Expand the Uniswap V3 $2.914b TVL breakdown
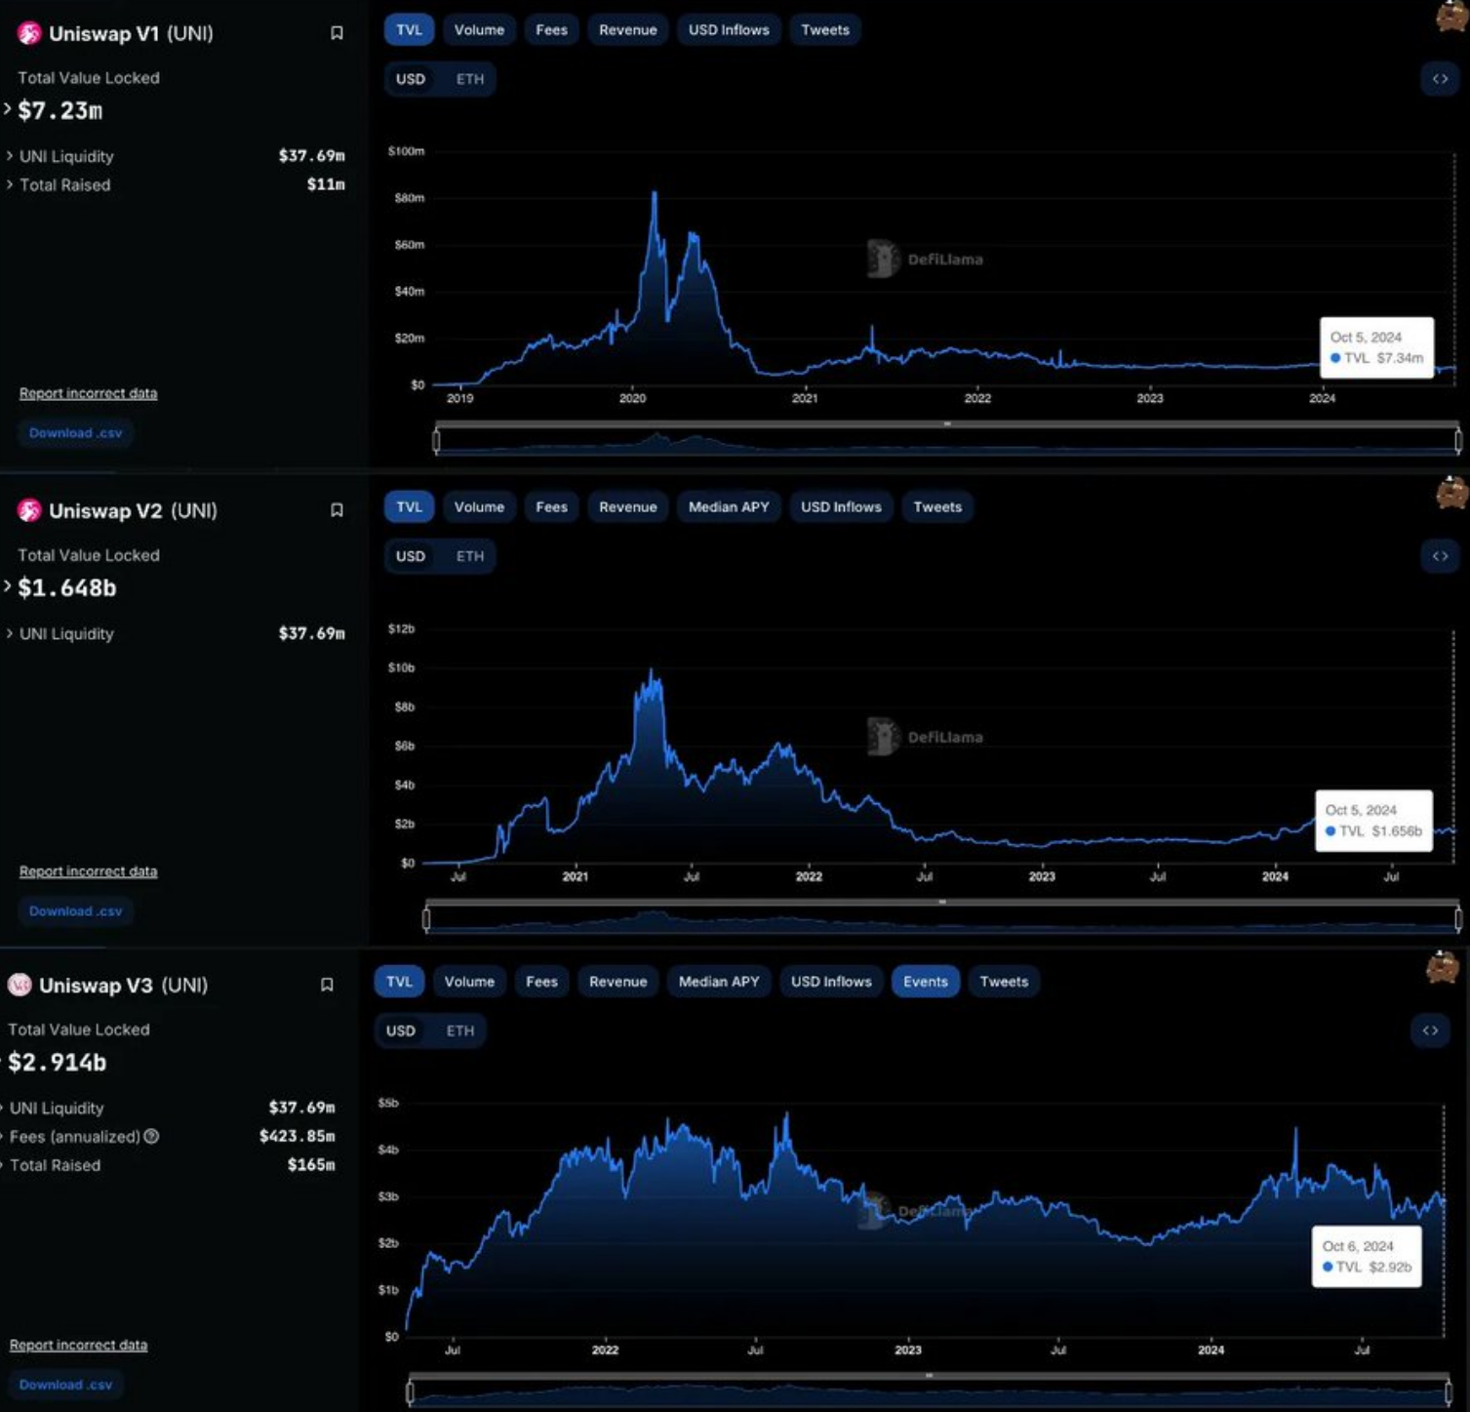This screenshot has height=1412, width=1470. 3,1062
